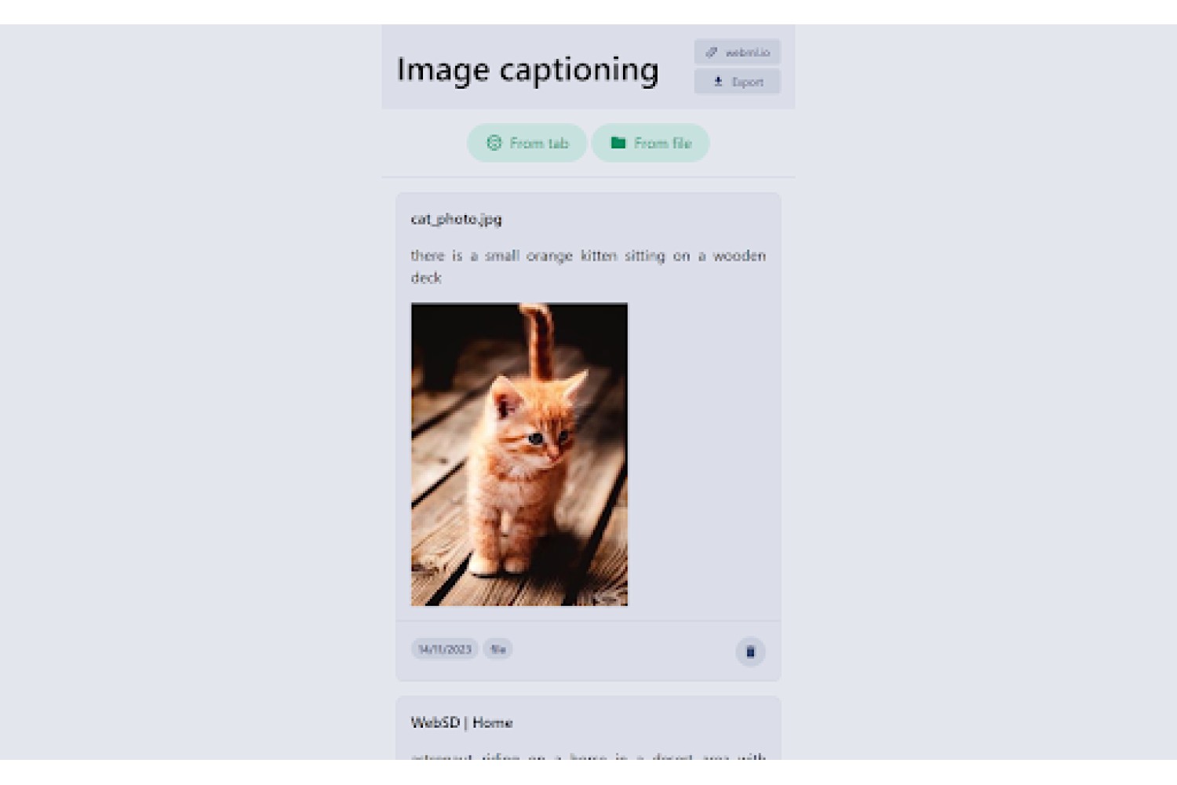The width and height of the screenshot is (1177, 785).
Task: Caption an image with From tab
Action: [527, 143]
